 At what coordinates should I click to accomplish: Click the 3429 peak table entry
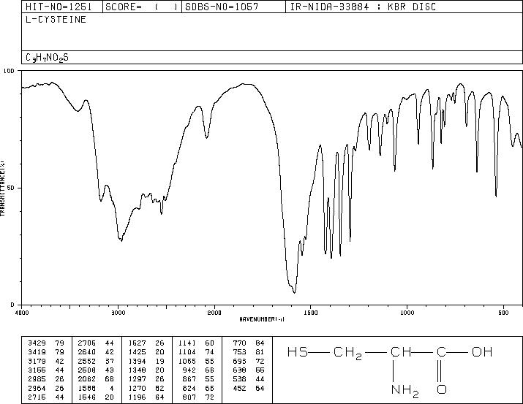37,343
